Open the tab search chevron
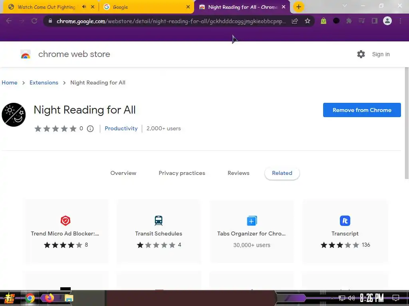 [x=345, y=6]
